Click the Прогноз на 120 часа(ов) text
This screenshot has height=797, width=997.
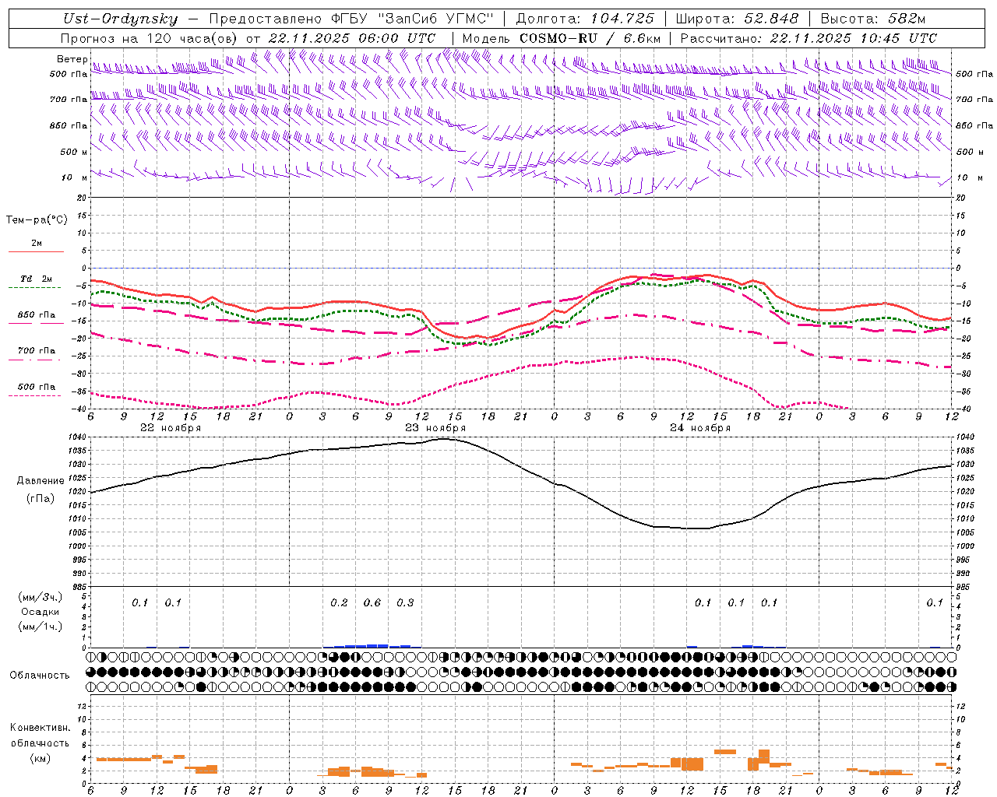point(150,38)
